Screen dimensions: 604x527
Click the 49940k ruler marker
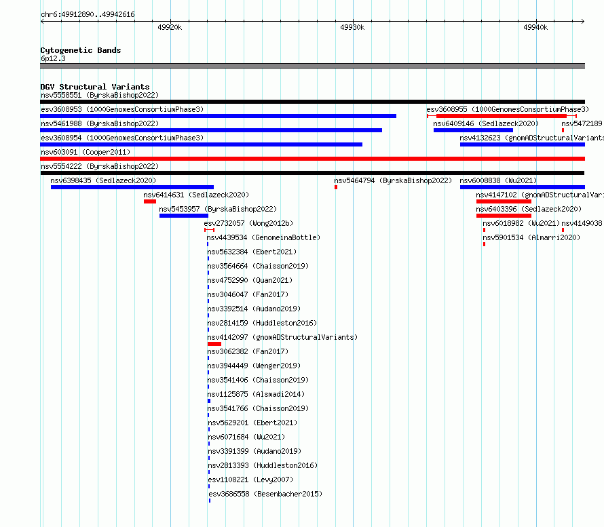click(535, 27)
